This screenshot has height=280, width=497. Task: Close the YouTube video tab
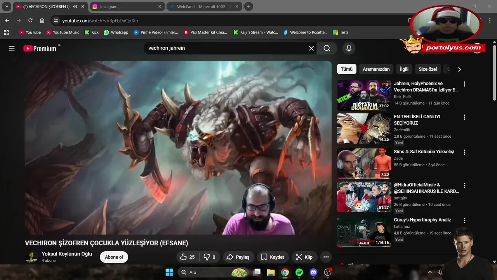[83, 7]
